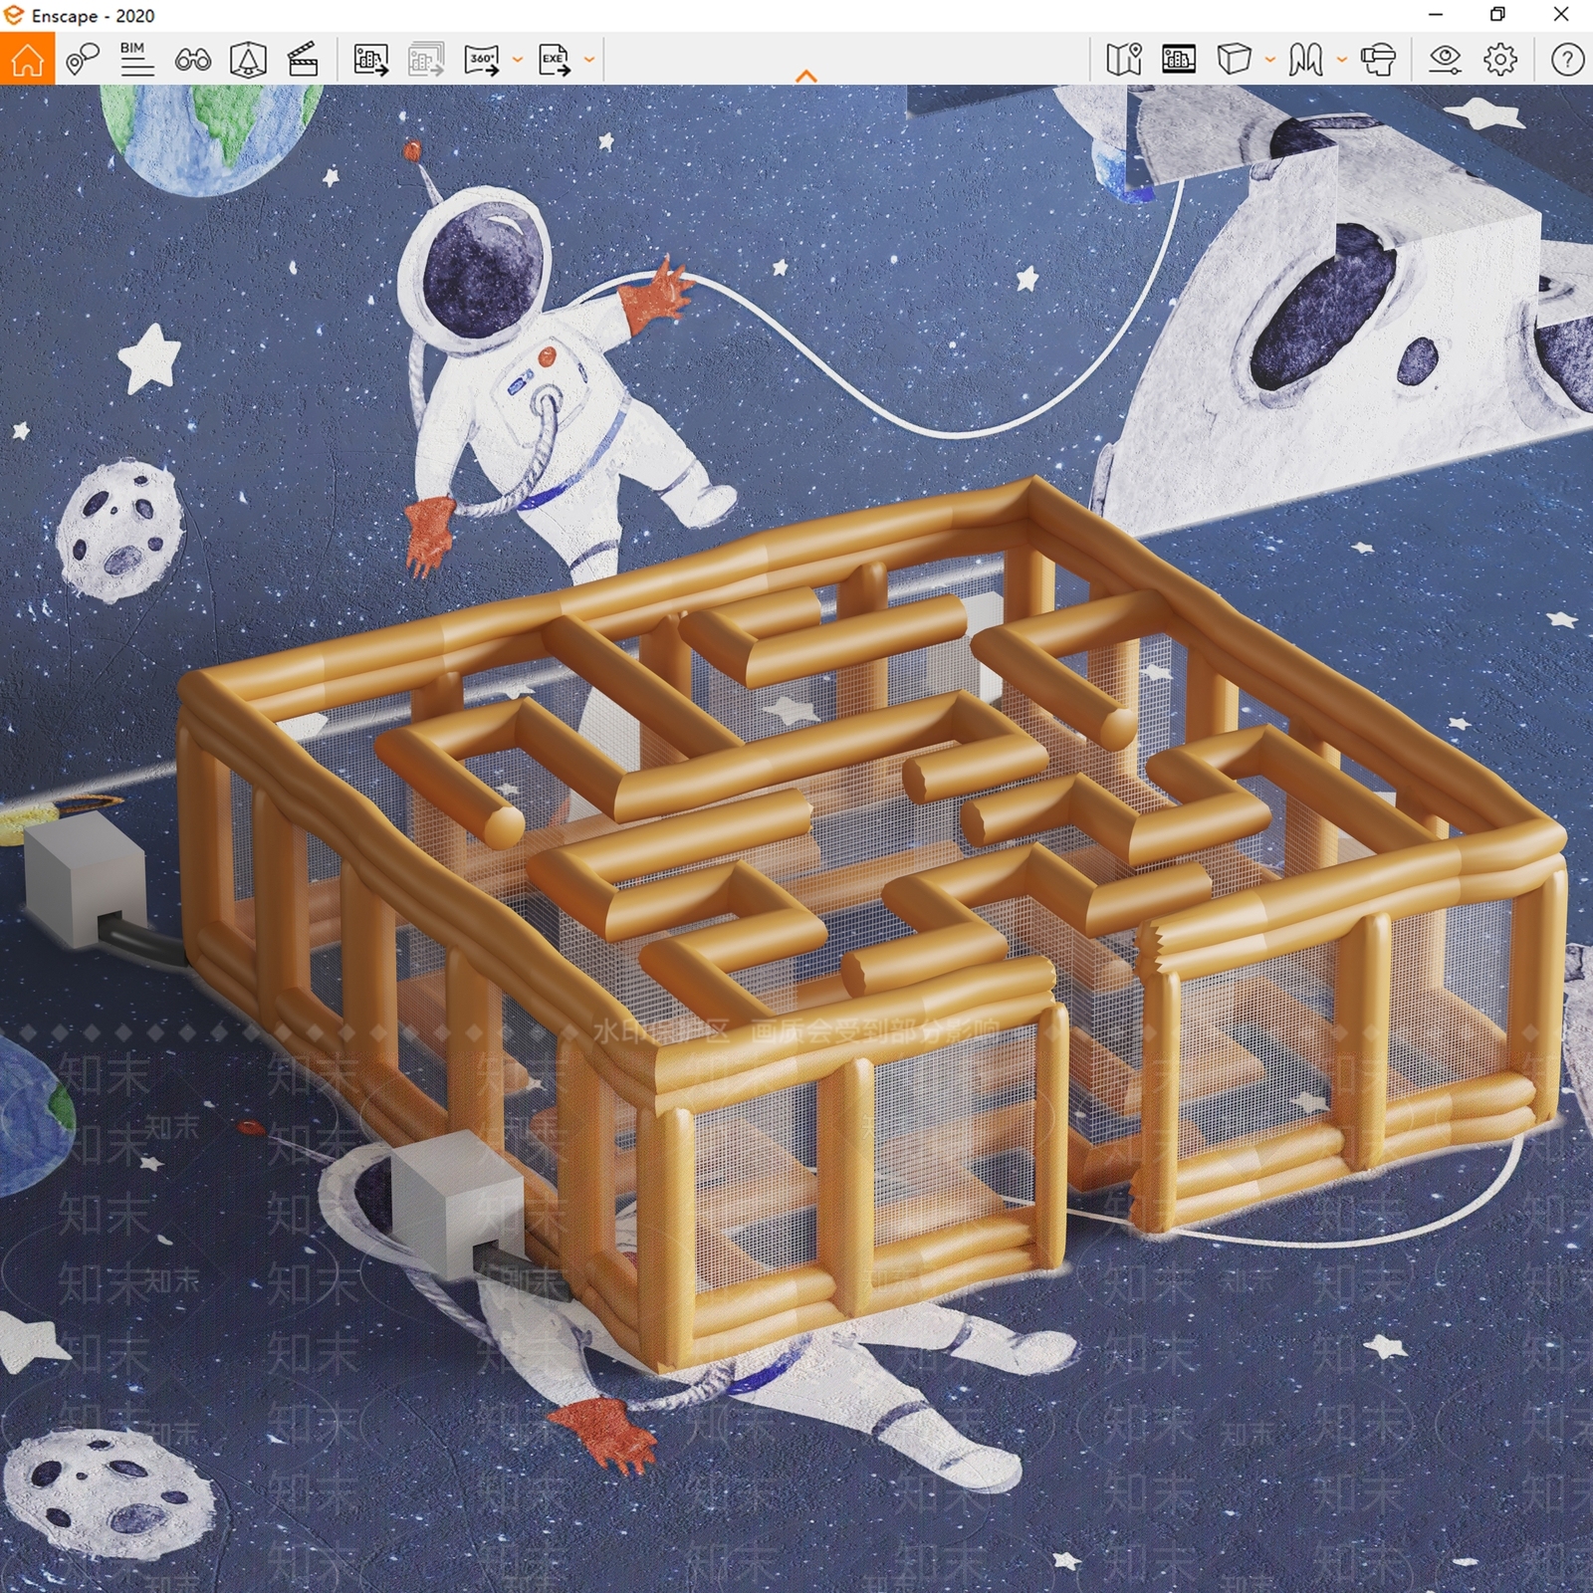Image resolution: width=1593 pixels, height=1593 pixels.
Task: Export an EXE standalone file
Action: point(554,60)
